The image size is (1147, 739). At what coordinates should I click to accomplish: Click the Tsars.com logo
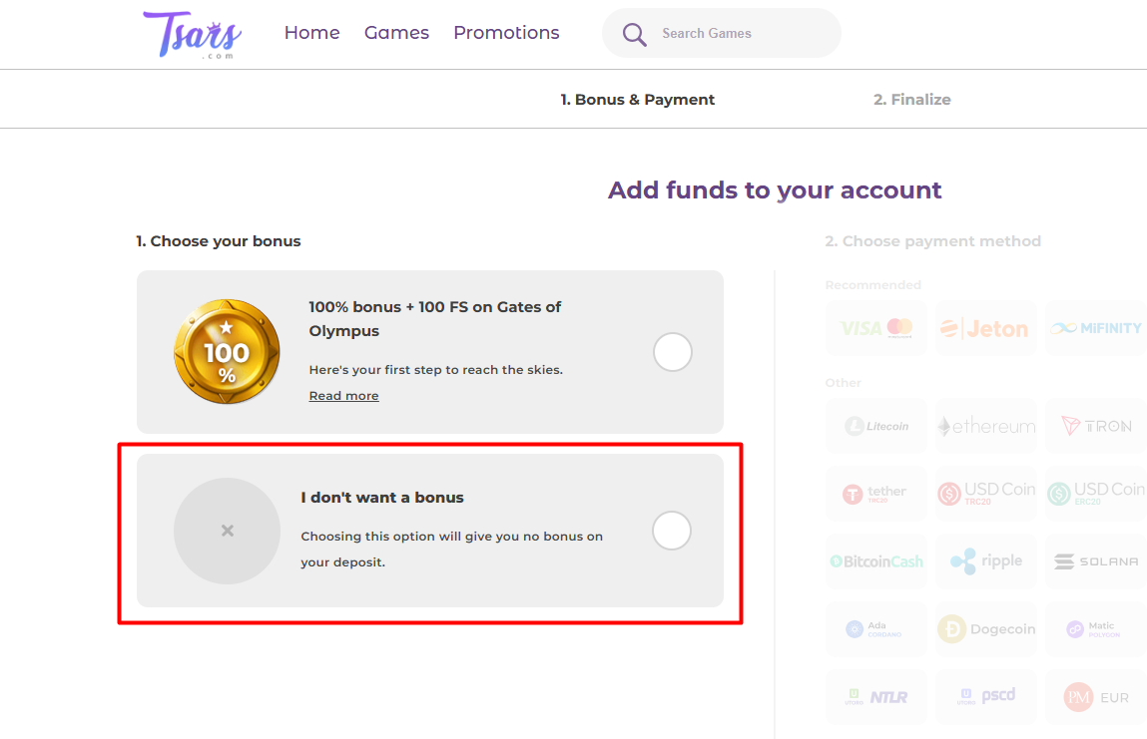[x=193, y=34]
